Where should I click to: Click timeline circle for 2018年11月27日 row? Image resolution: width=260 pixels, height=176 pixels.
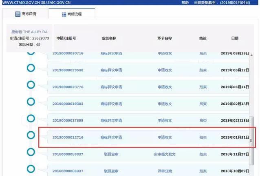tap(31, 152)
